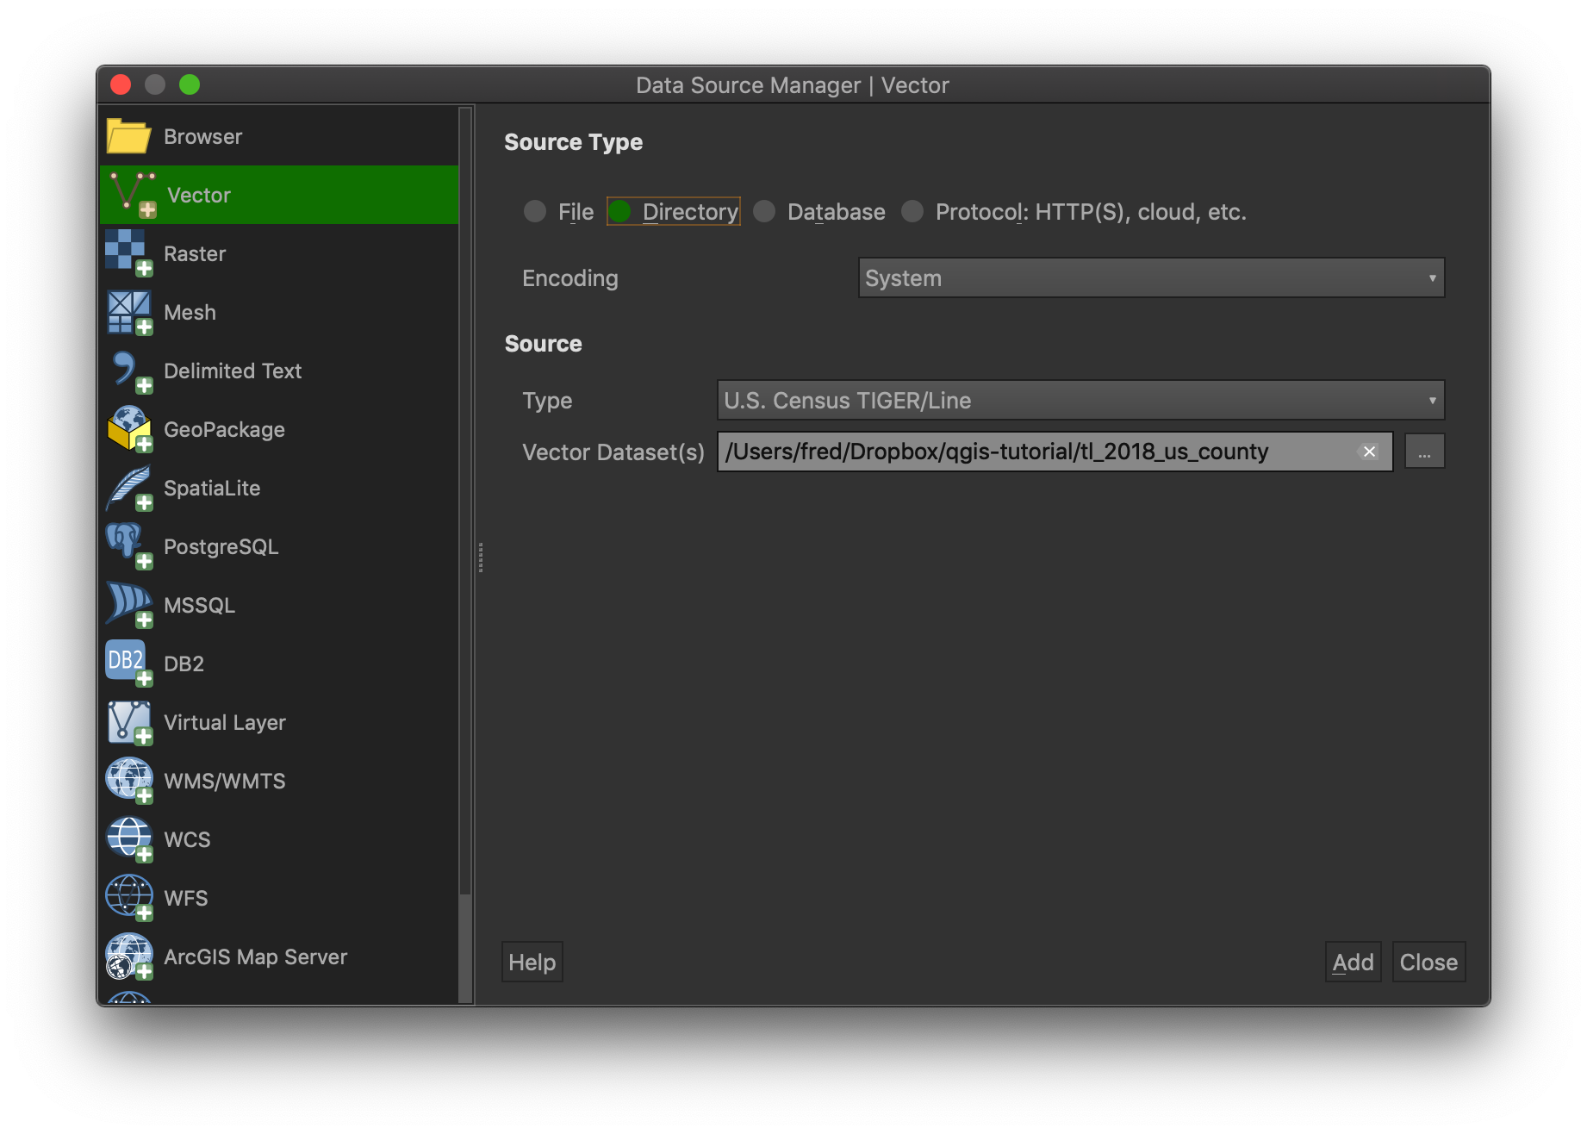This screenshot has width=1587, height=1134.
Task: Click the Add button
Action: click(x=1353, y=963)
